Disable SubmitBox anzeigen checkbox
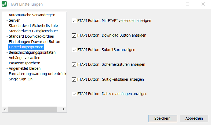The height and width of the screenshot is (125, 211). point(74,50)
